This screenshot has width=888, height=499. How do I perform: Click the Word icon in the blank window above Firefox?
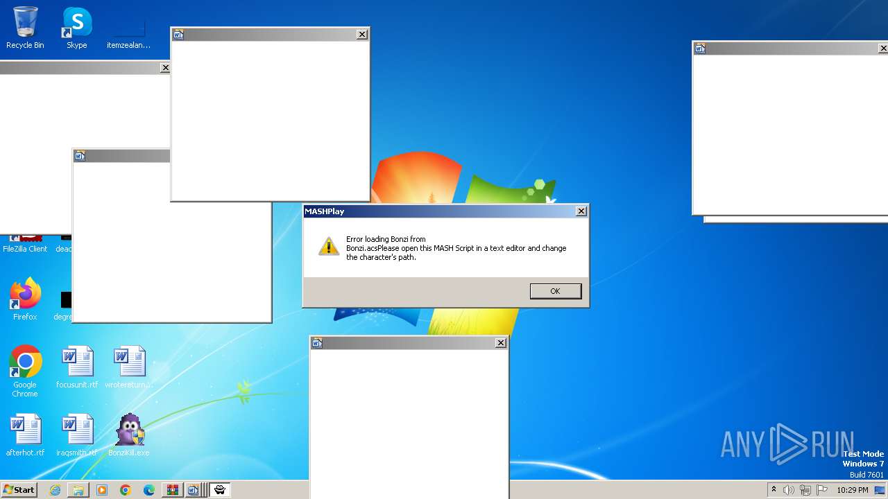tap(80, 156)
